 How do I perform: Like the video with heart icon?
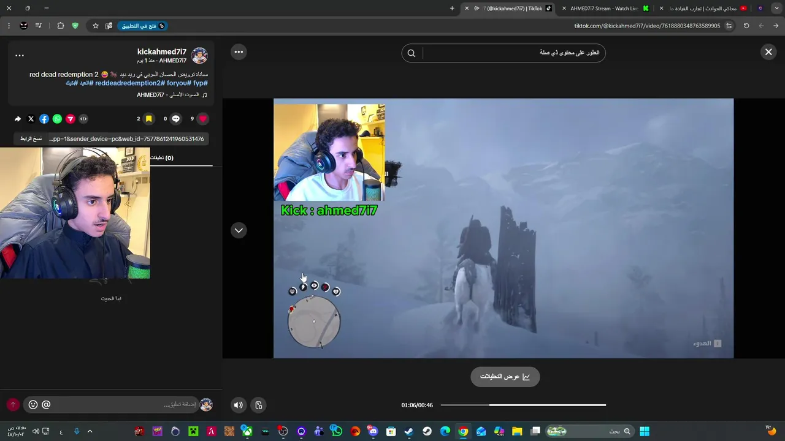[203, 119]
